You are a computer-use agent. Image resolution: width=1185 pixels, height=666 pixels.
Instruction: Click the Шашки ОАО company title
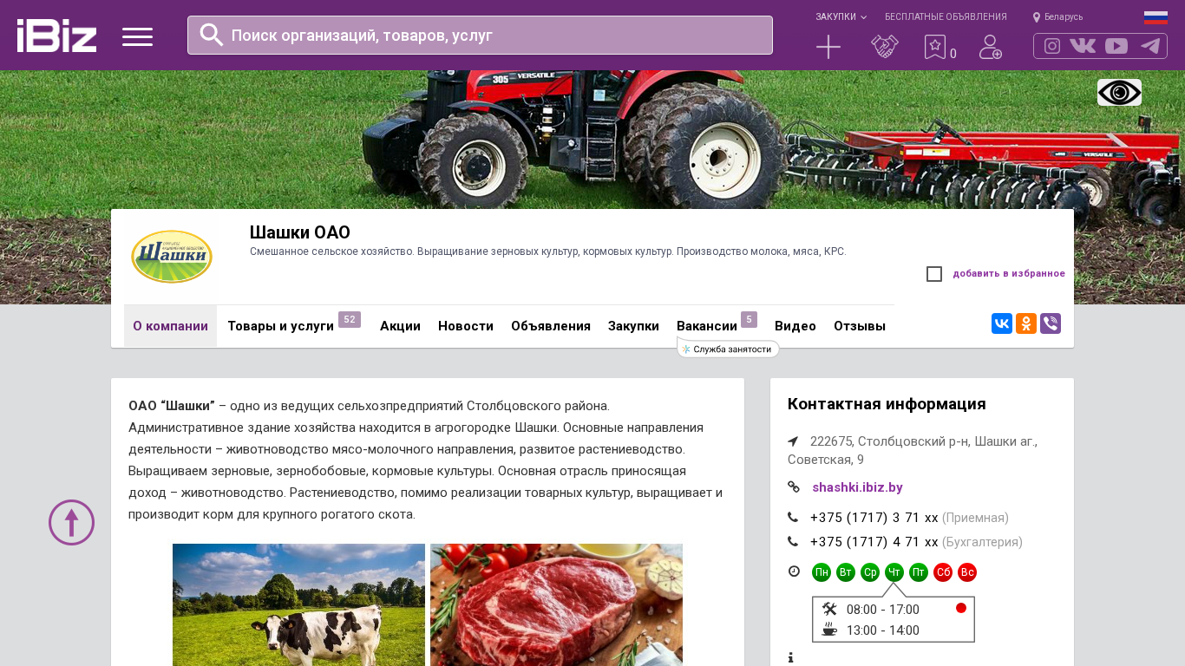[300, 232]
